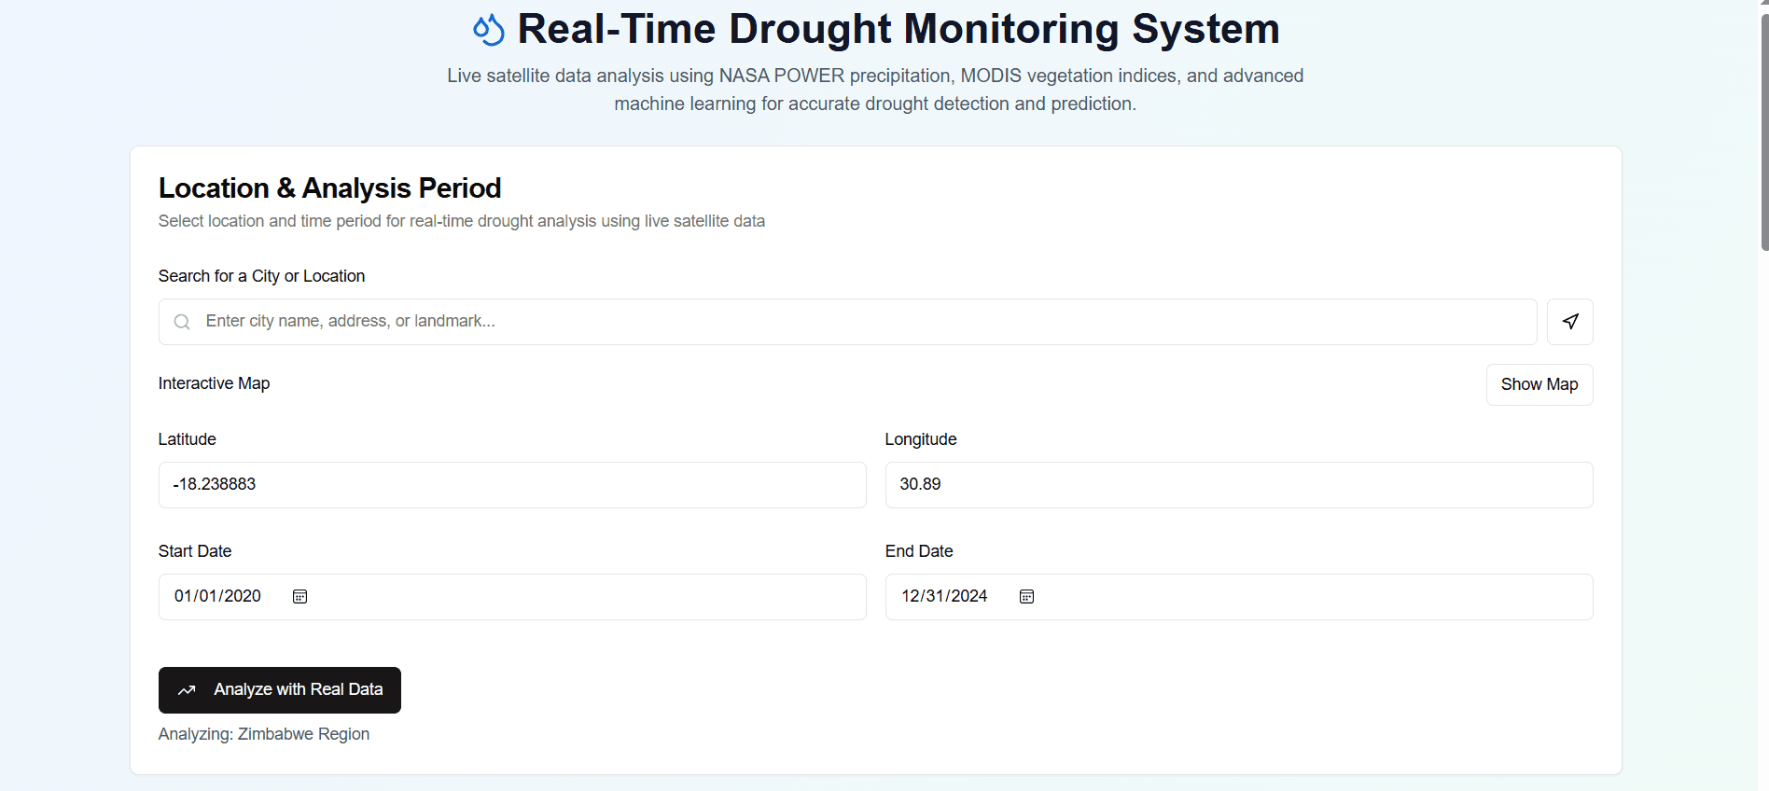This screenshot has width=1769, height=791.
Task: Click the Longitude label
Action: [921, 439]
